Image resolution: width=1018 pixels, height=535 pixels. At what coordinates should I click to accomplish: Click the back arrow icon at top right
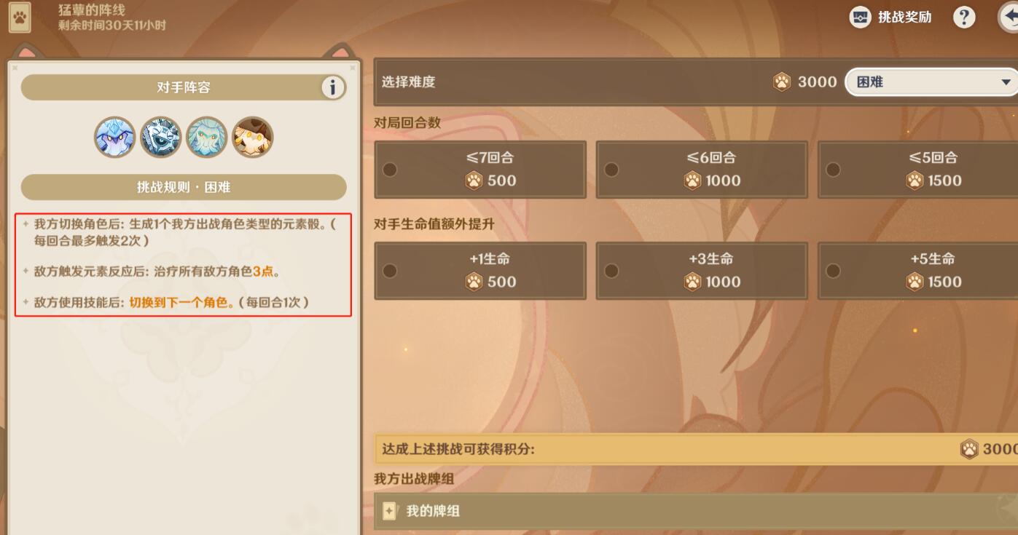click(x=1009, y=18)
